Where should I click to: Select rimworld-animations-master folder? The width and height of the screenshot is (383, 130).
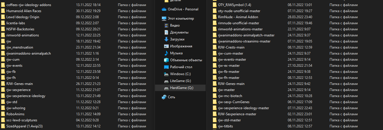(240, 29)
